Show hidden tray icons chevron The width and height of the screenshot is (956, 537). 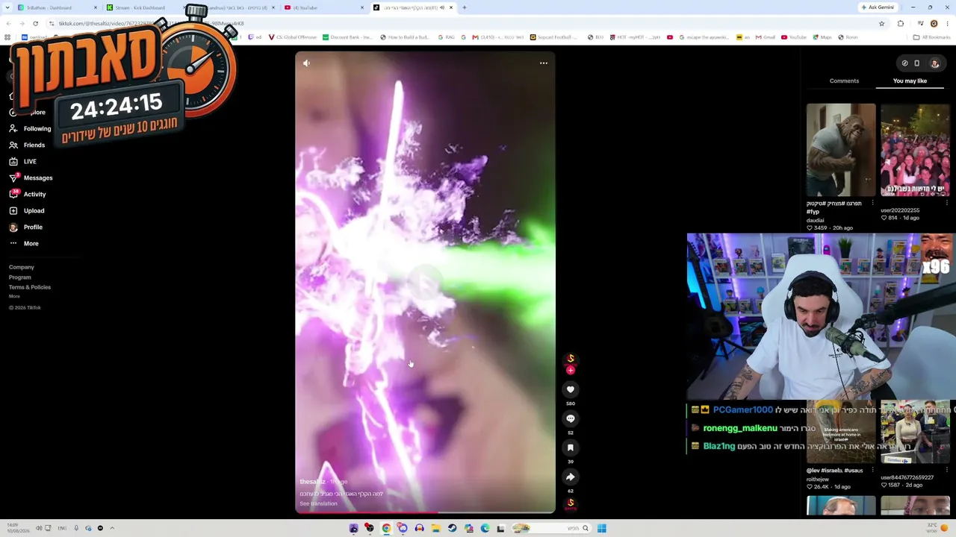click(x=112, y=528)
